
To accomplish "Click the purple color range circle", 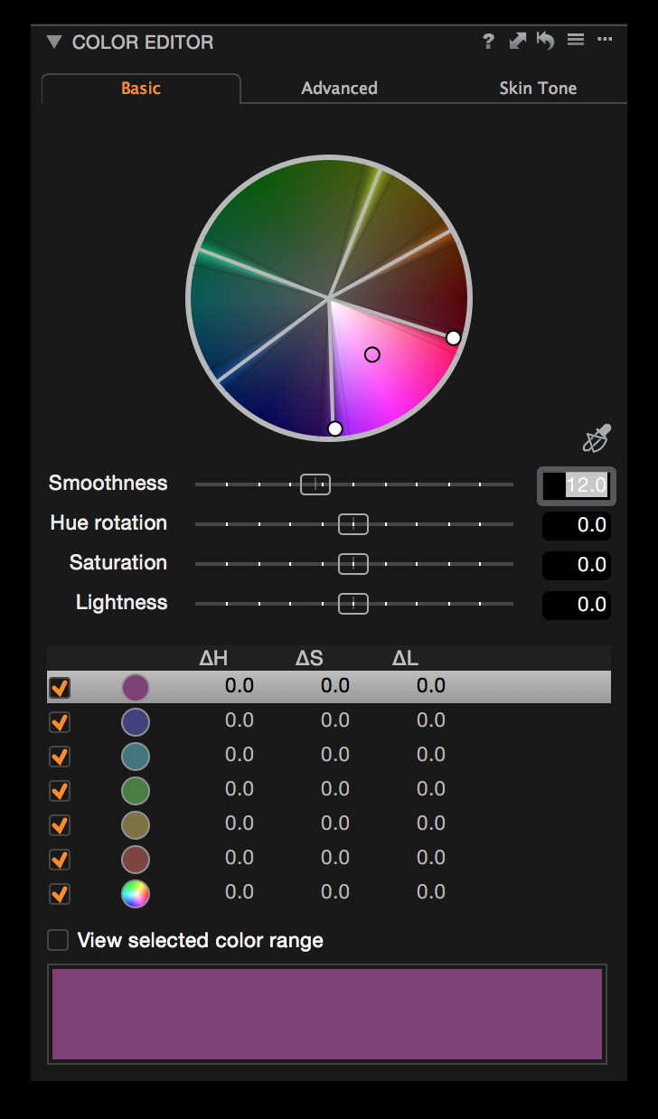I will tap(136, 687).
